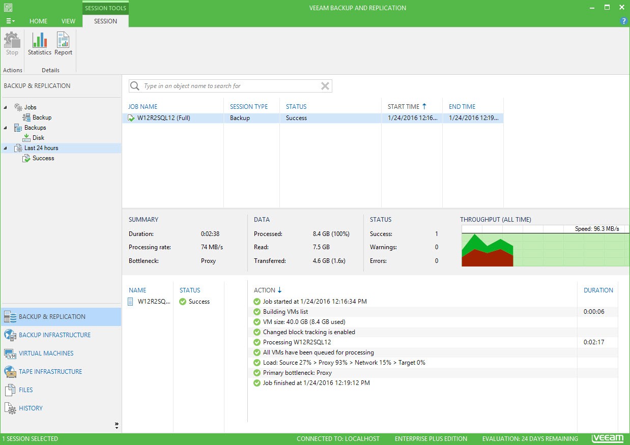Click 'Job finished' log entry

point(316,383)
